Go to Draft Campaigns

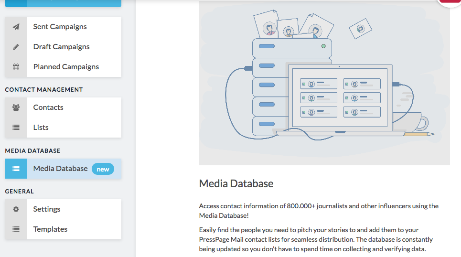[61, 47]
